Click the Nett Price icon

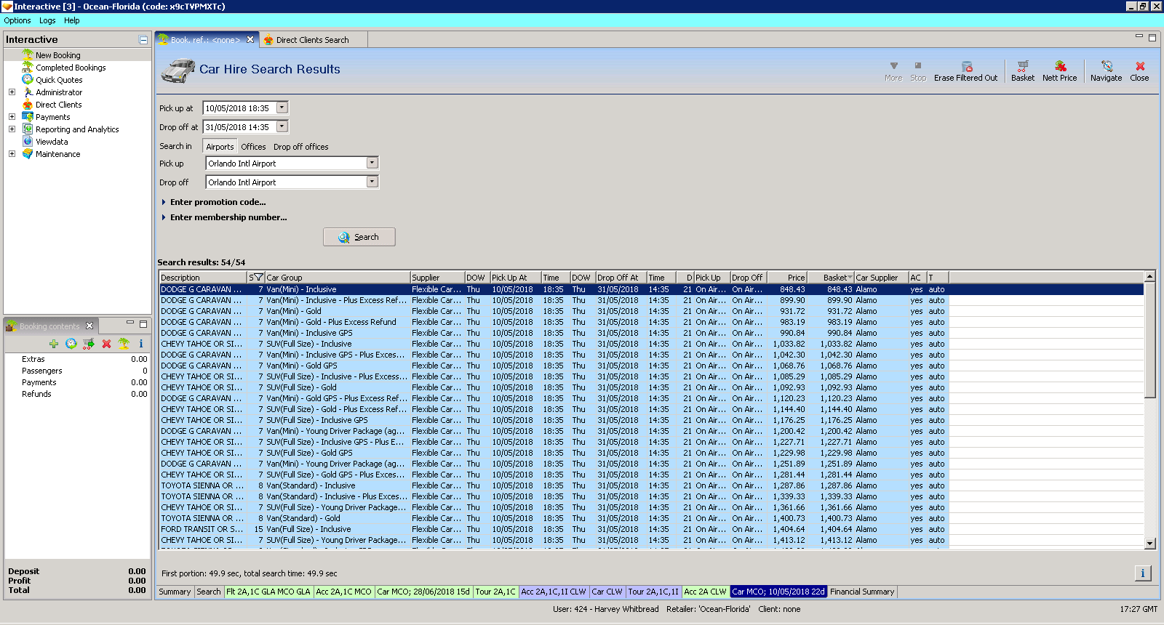click(1059, 66)
